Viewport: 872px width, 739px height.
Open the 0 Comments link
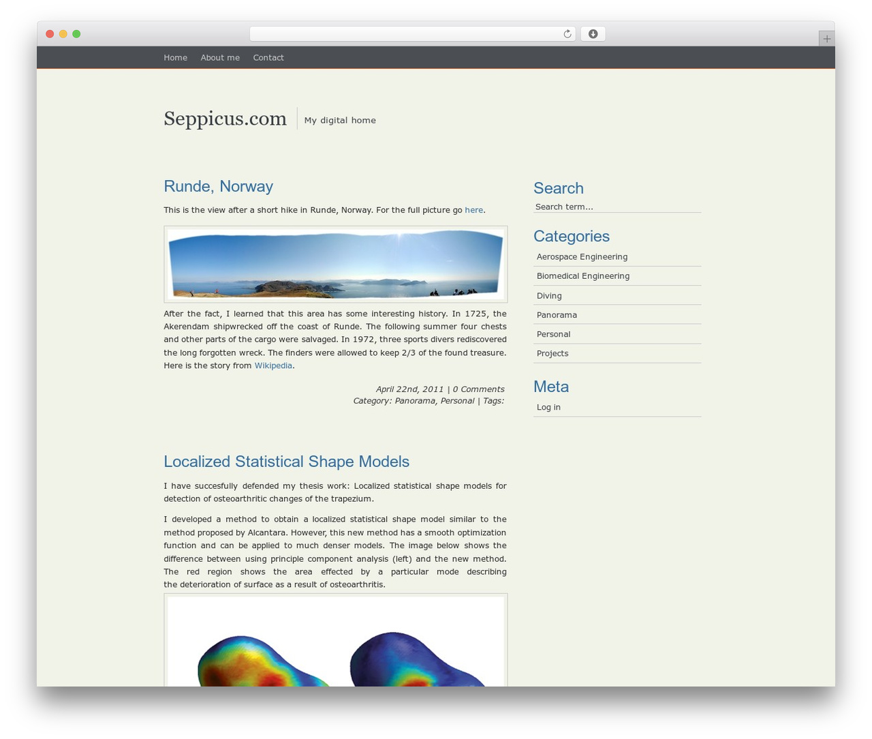479,389
